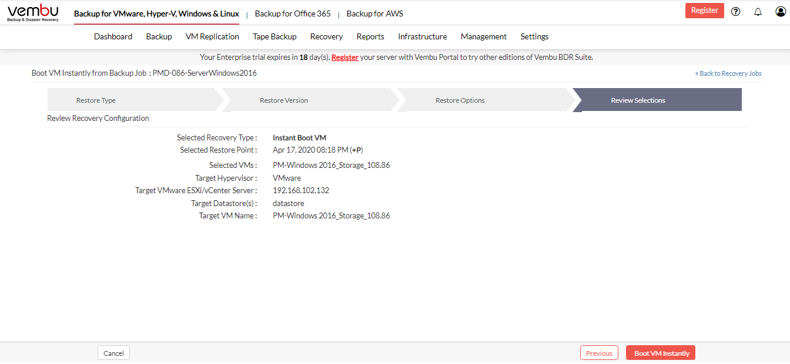This screenshot has width=790, height=364.
Task: Click the red Register button
Action: click(705, 11)
